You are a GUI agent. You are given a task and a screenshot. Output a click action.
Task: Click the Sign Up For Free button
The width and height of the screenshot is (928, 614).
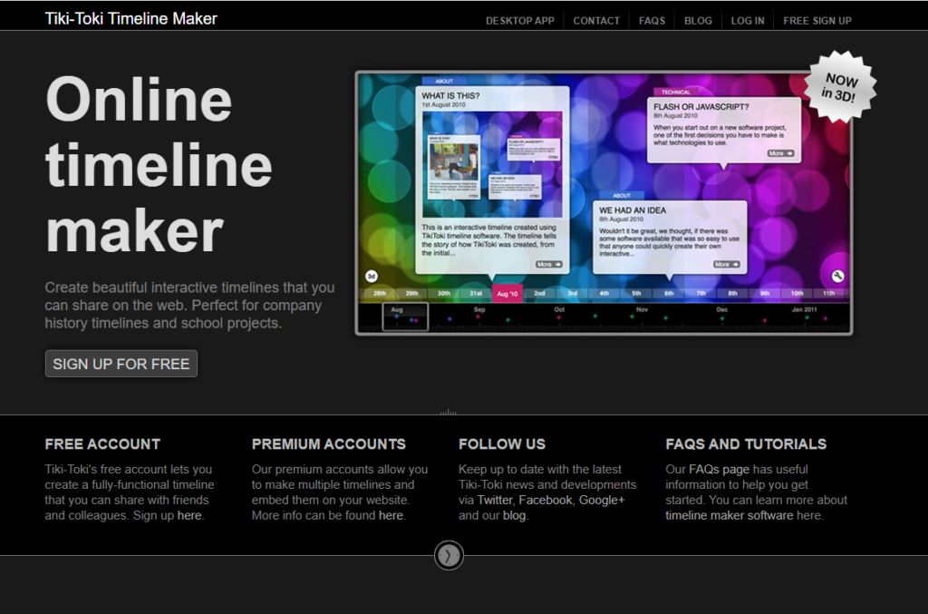(x=121, y=364)
